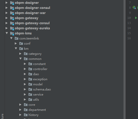Select the department package
Viewport: 138px width, 119px height.
click(x=37, y=110)
